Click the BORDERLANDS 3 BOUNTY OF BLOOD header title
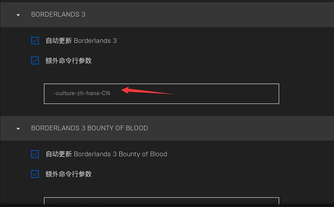The height and width of the screenshot is (207, 334). click(x=89, y=128)
